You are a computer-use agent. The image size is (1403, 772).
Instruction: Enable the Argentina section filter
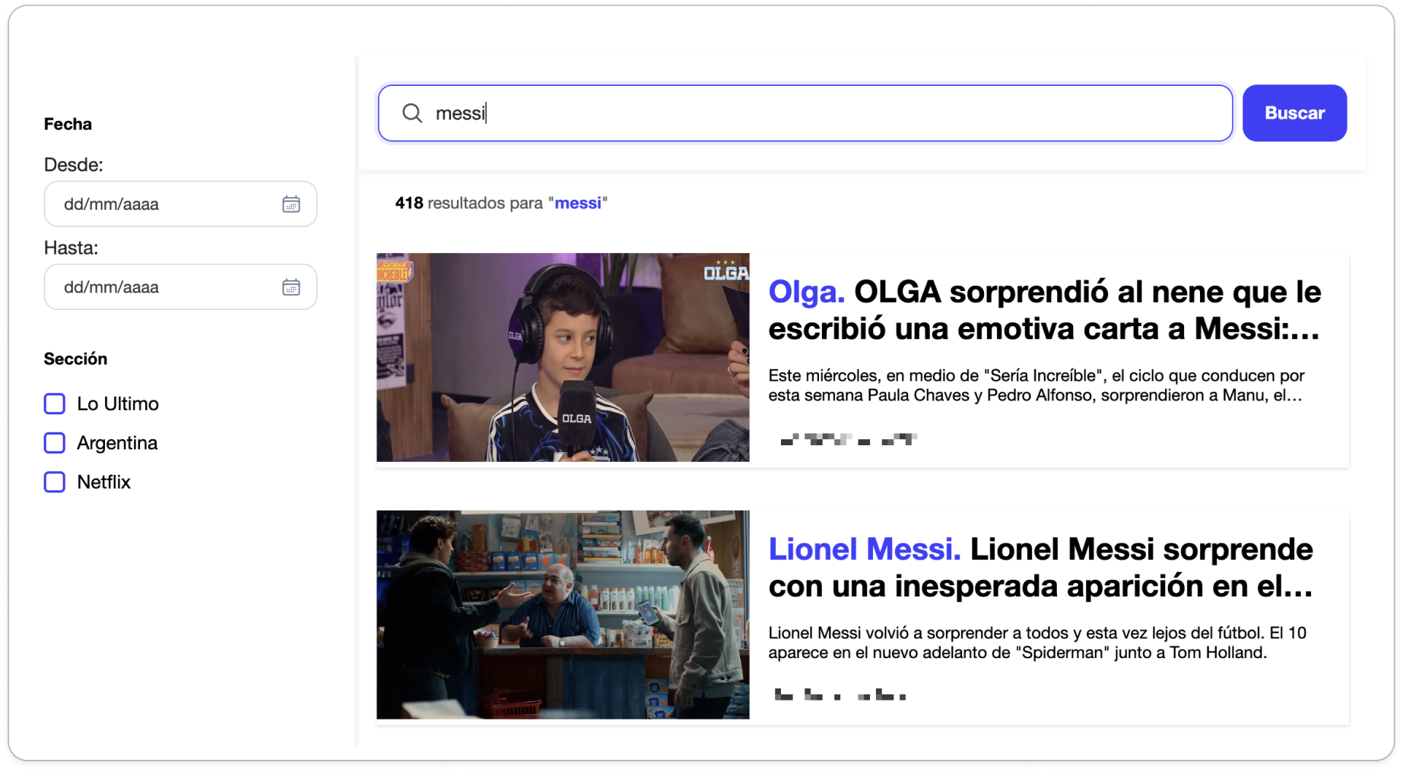point(55,443)
